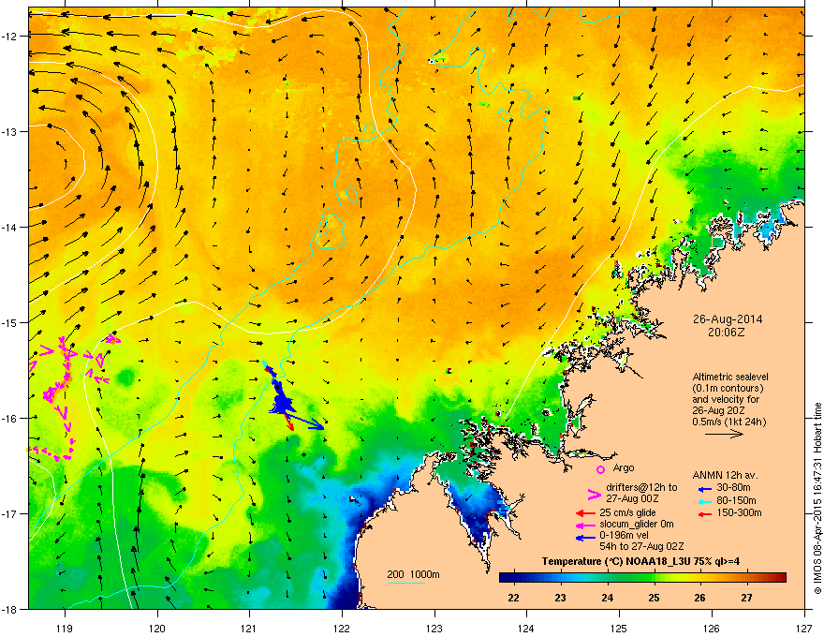The width and height of the screenshot is (824, 637).
Task: Click the vertical IMOS Hobart time credit
Action: (817, 498)
